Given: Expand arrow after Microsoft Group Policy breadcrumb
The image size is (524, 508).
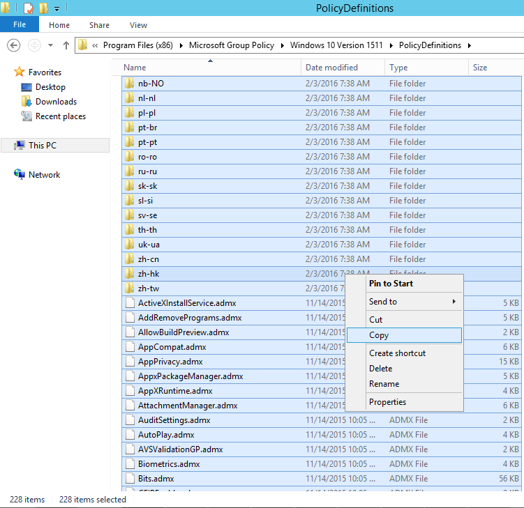Looking at the screenshot, I should (283, 45).
